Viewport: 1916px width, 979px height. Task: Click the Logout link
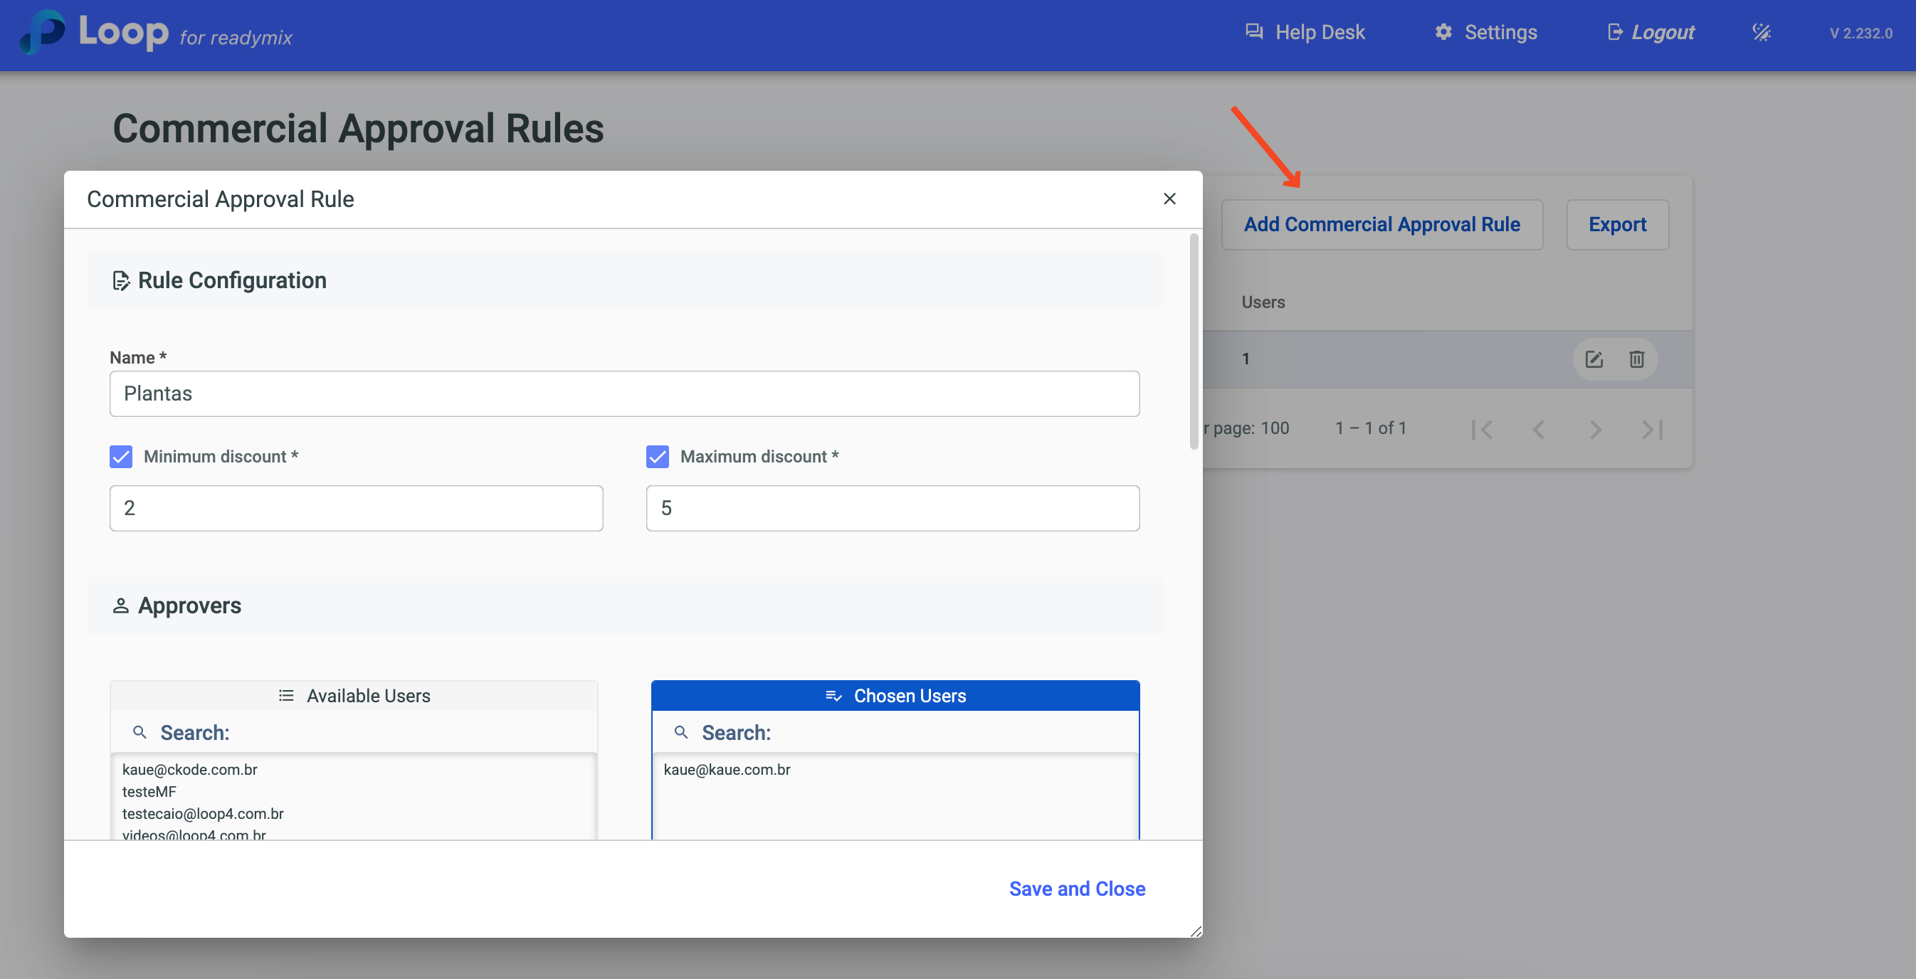point(1651,33)
